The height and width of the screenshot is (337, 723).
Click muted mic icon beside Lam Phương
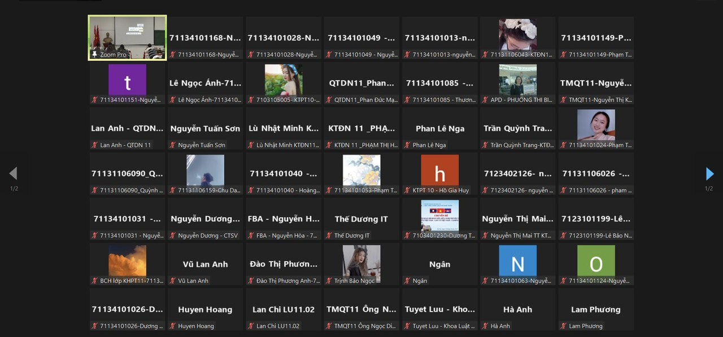click(563, 326)
